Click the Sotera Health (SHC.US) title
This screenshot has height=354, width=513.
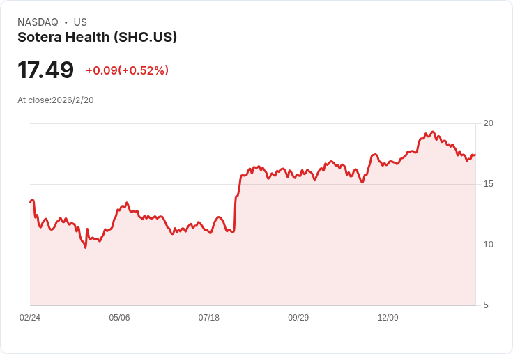97,38
